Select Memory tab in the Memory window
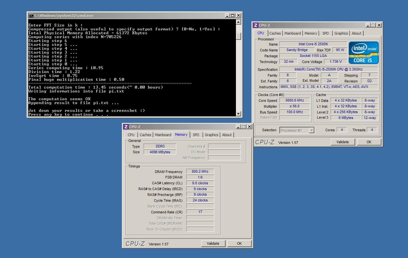This screenshot has height=258, width=408. click(181, 134)
